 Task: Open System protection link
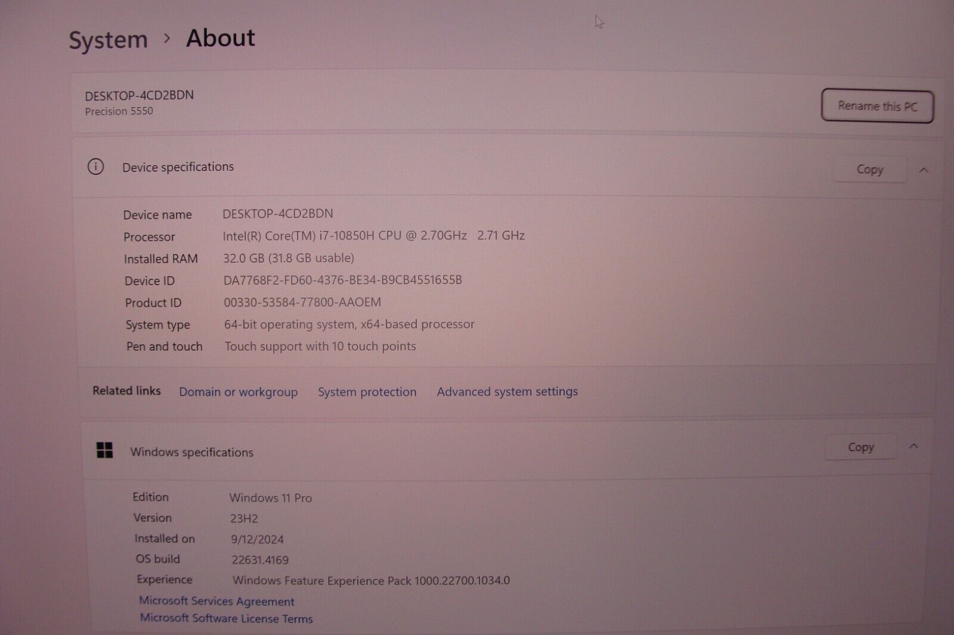(367, 392)
